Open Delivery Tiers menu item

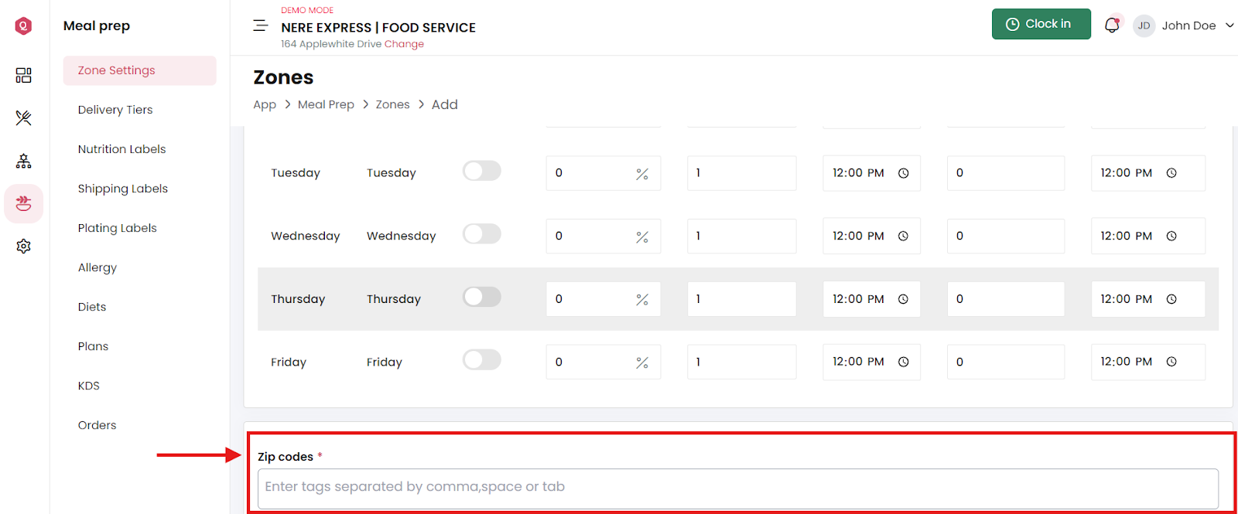tap(115, 110)
